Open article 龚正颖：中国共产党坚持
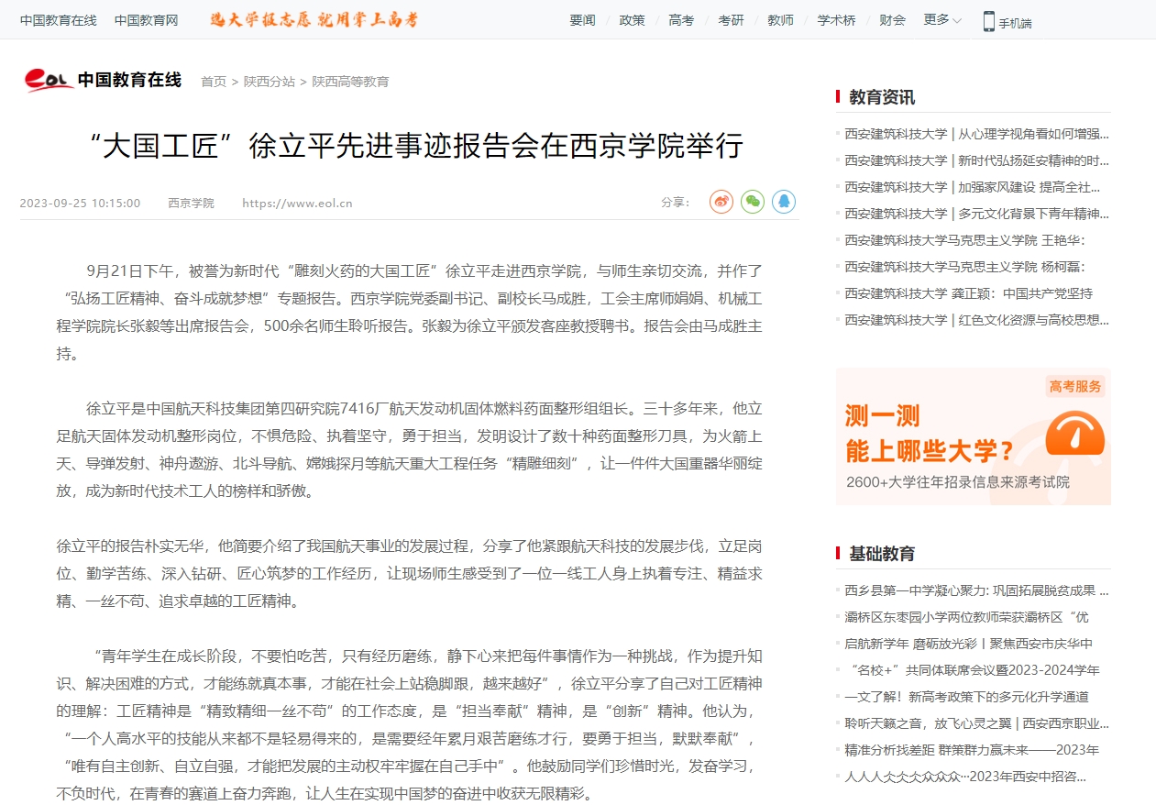Viewport: 1156px width, 805px height. coord(969,293)
